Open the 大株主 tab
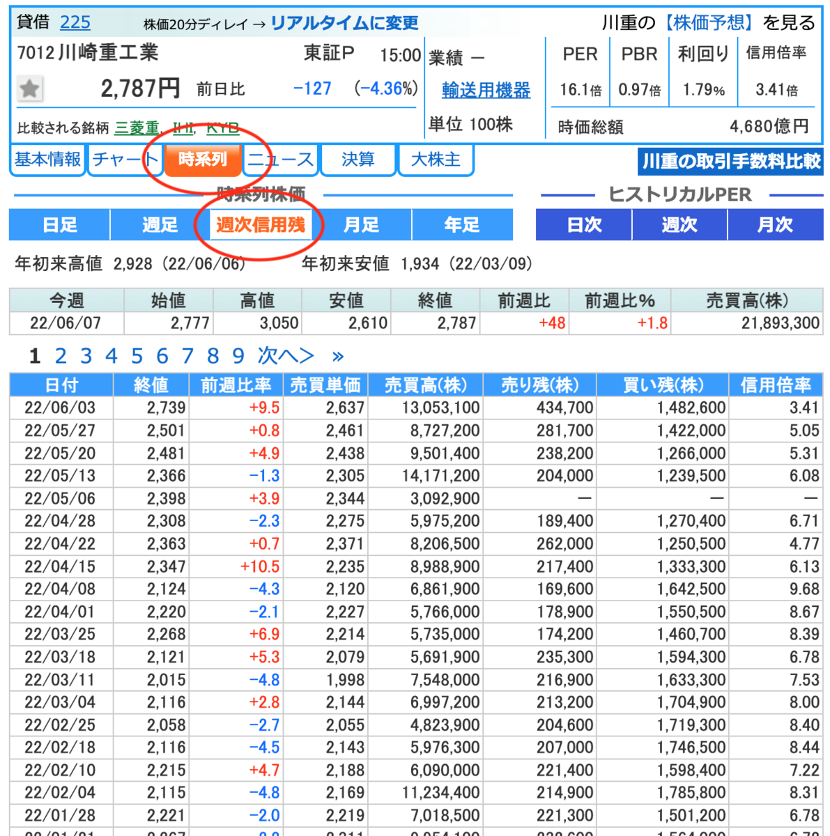This screenshot has width=830, height=836. pyautogui.click(x=436, y=160)
